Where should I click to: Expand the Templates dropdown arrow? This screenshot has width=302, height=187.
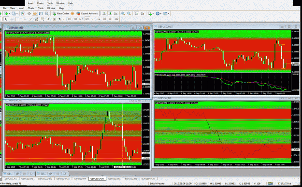click(169, 13)
